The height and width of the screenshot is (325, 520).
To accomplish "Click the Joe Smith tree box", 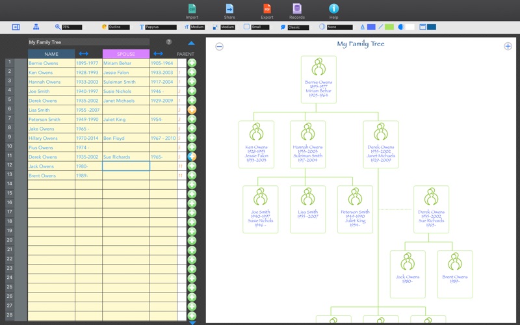I will click(261, 209).
